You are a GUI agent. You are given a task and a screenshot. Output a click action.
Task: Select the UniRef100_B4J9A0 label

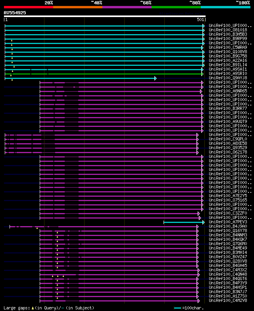tap(228, 226)
